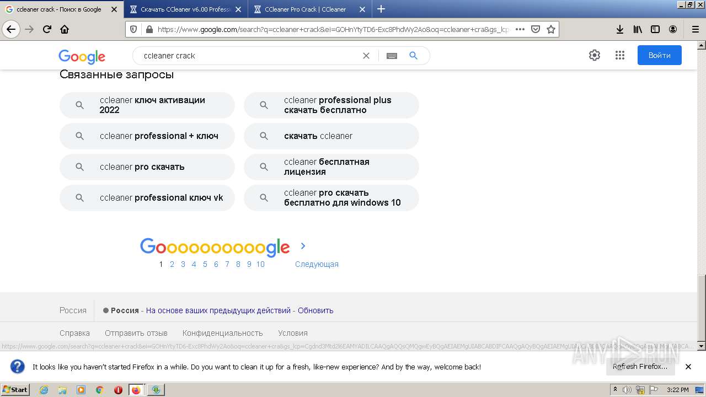The image size is (706, 397).
Task: Open the Условия footer link
Action: (x=293, y=333)
